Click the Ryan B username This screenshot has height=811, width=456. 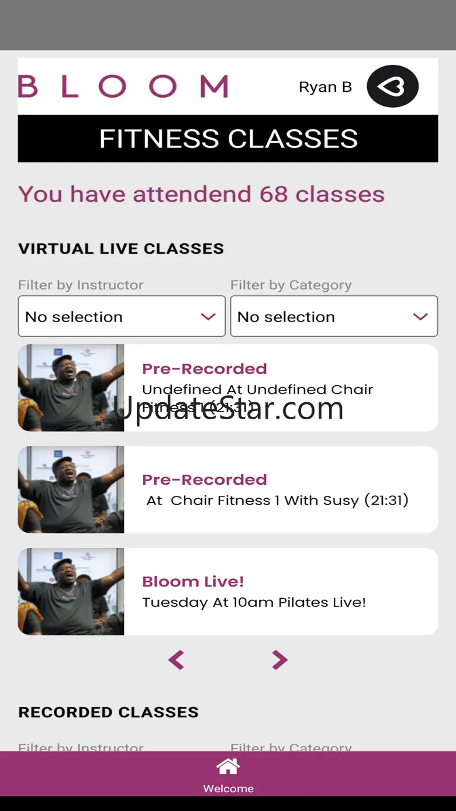[x=325, y=87]
